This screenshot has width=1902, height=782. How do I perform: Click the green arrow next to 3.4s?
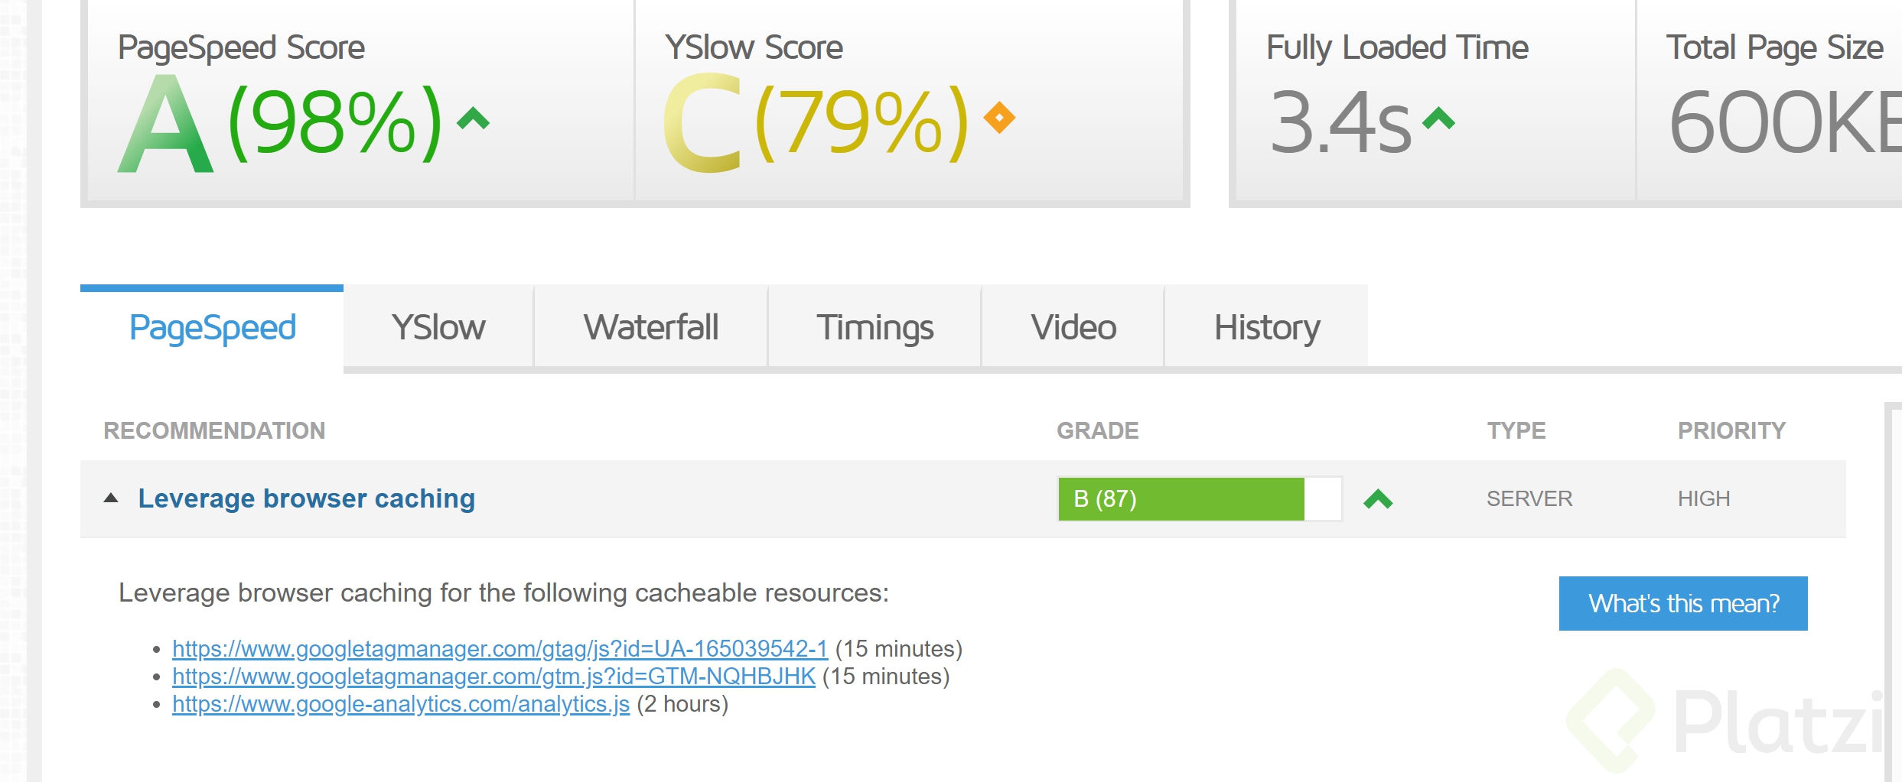tap(1438, 118)
